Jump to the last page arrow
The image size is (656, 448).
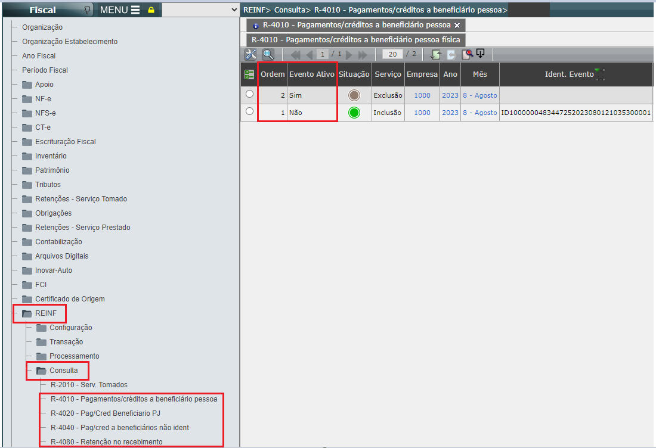coord(363,55)
